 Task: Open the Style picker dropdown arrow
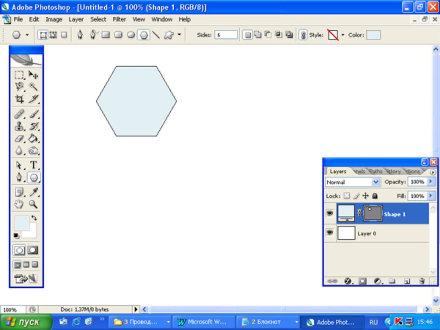343,35
